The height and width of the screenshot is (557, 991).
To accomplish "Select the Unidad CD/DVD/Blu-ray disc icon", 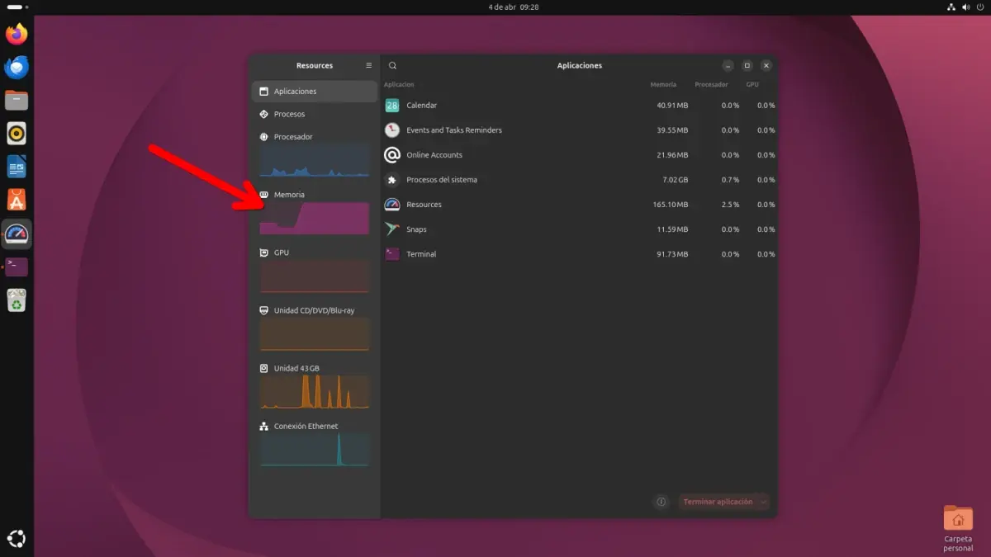I will pyautogui.click(x=263, y=310).
